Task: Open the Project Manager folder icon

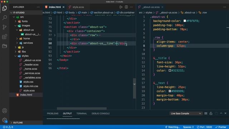Action: 5,46
